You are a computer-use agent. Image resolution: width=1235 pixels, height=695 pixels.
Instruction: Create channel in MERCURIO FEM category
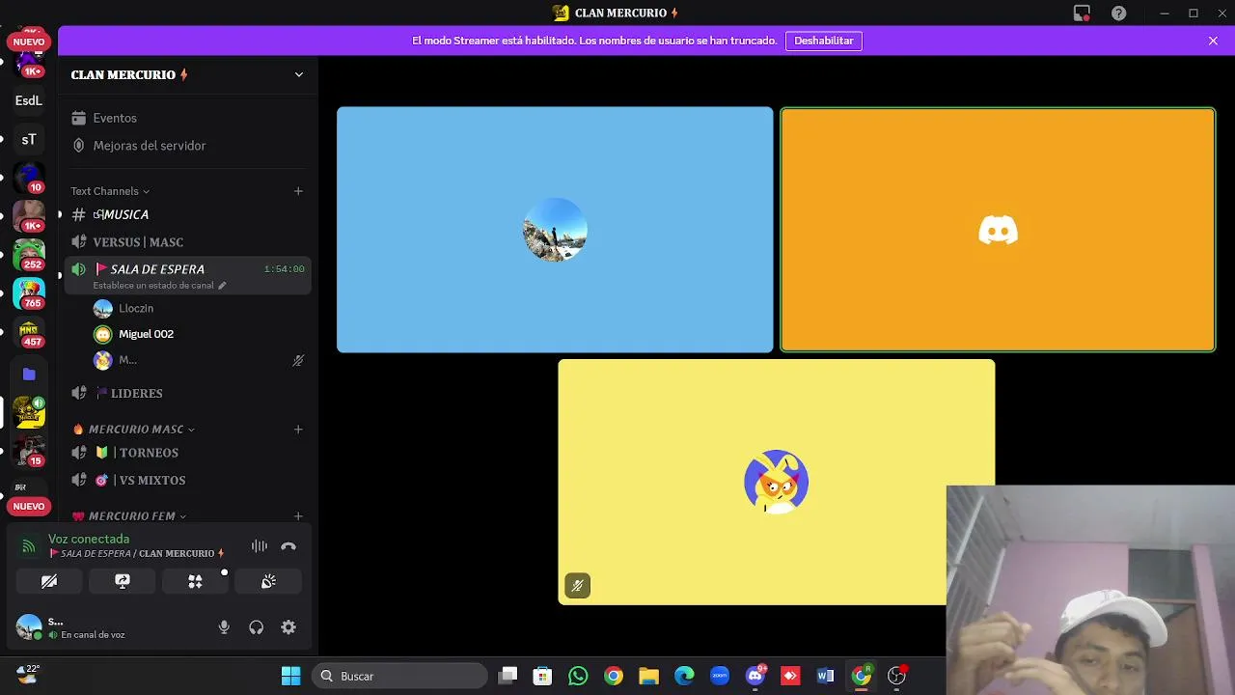tap(298, 516)
